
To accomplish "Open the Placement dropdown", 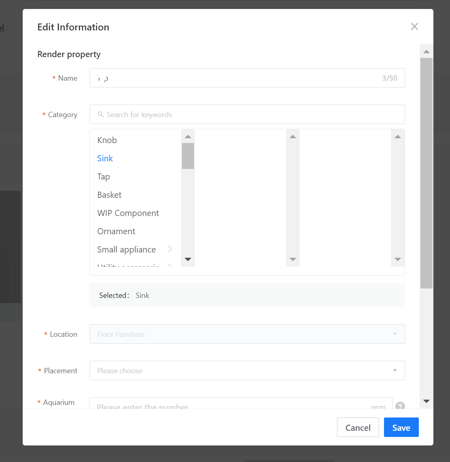I will coord(247,370).
